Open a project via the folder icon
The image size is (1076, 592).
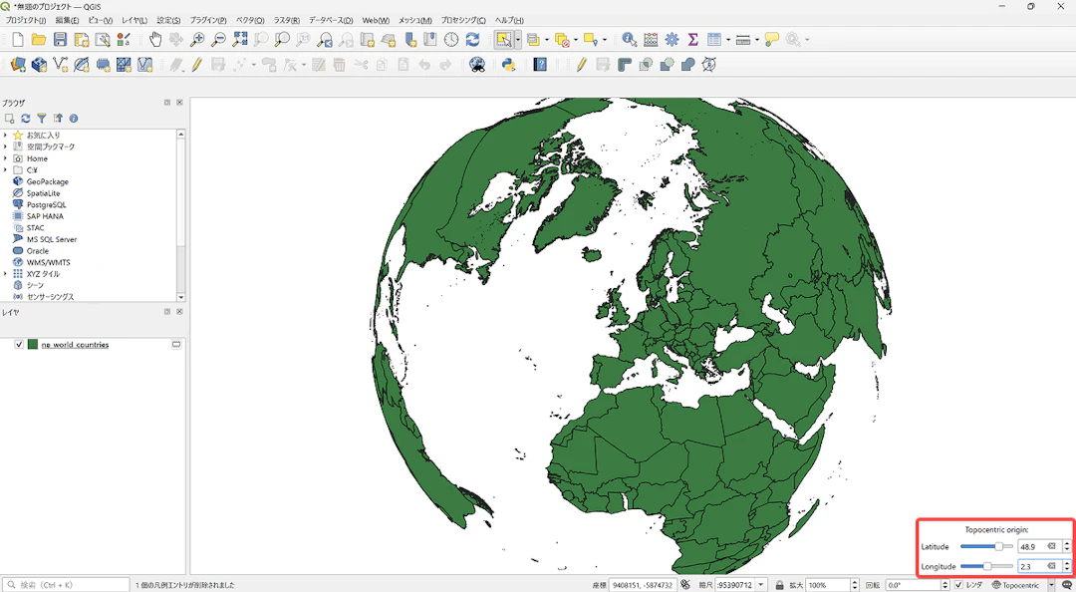click(39, 40)
